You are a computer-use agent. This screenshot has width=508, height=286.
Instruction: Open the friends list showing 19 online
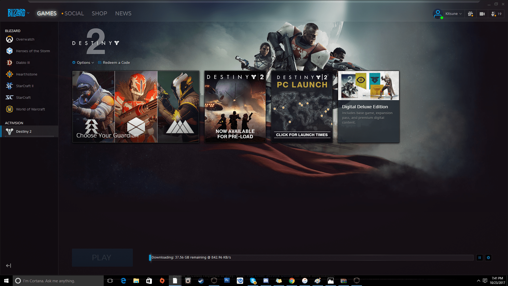[x=496, y=14]
